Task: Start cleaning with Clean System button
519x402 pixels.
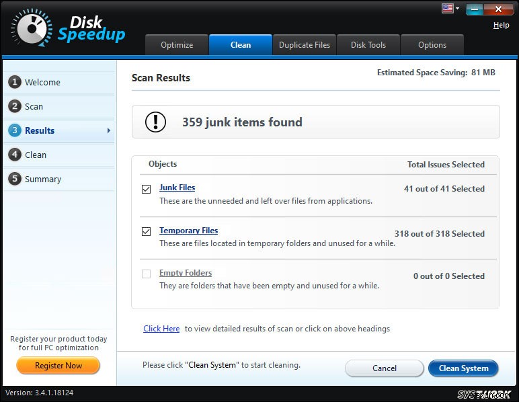Action: (x=463, y=368)
